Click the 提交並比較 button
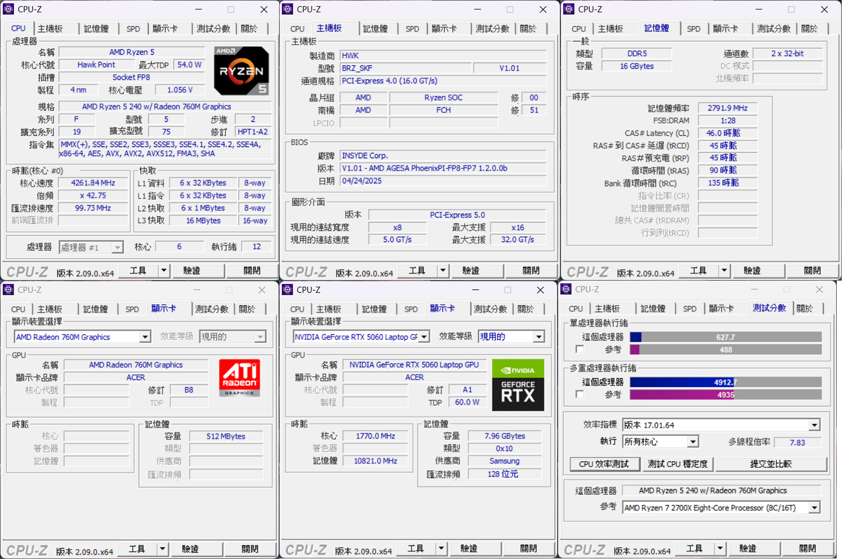Screen dimensions: 844x559 tap(771, 464)
